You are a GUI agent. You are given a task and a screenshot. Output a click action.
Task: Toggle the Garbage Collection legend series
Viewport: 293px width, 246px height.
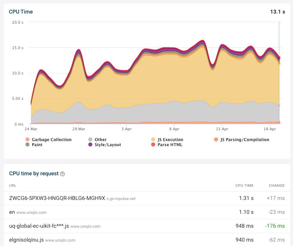click(48, 139)
